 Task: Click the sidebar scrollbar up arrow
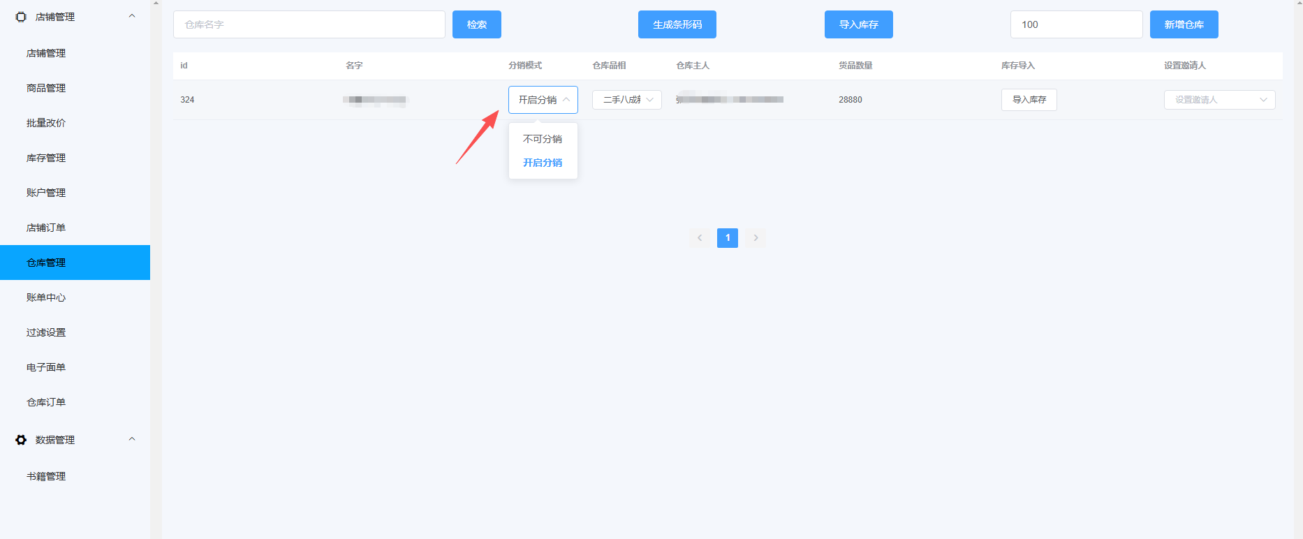(x=156, y=3)
